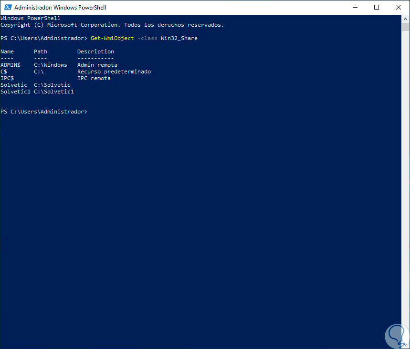Click the C$ share name

(x=4, y=72)
